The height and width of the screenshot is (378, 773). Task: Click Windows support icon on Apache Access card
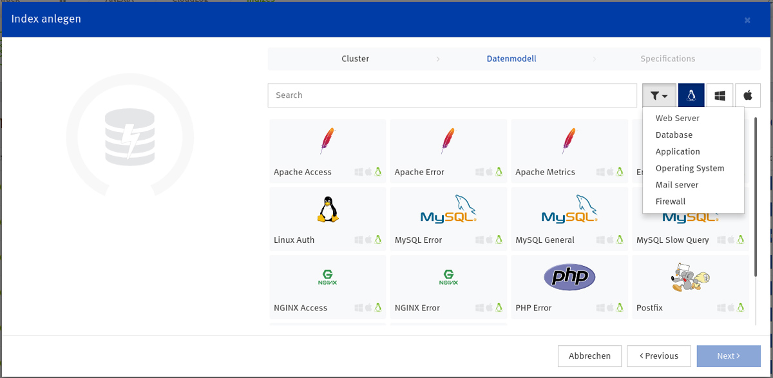point(359,172)
